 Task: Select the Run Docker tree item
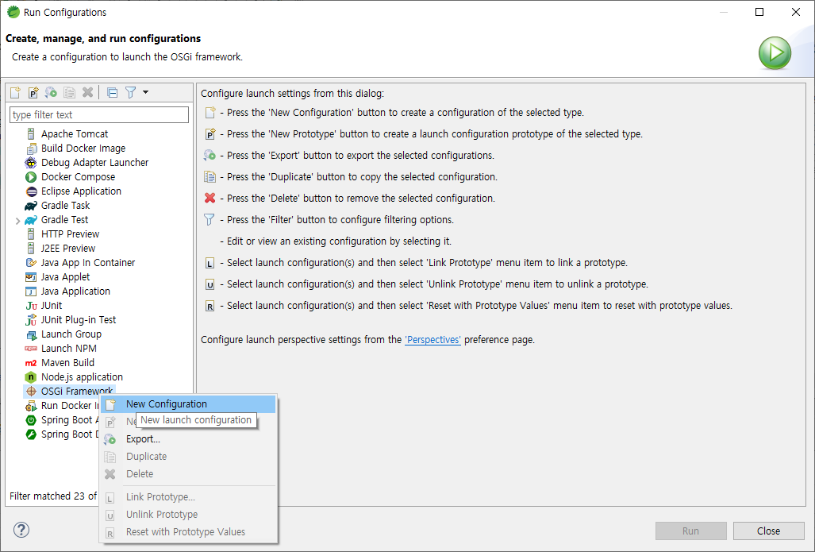click(61, 406)
